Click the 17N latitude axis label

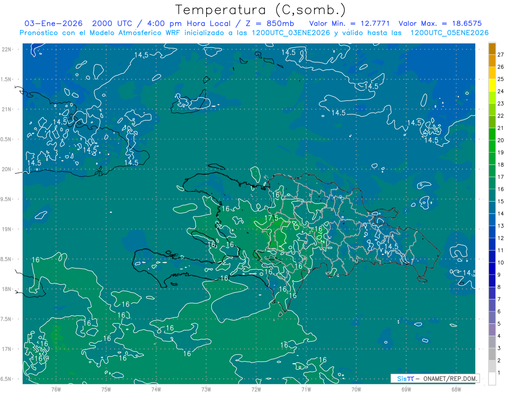coord(7,349)
